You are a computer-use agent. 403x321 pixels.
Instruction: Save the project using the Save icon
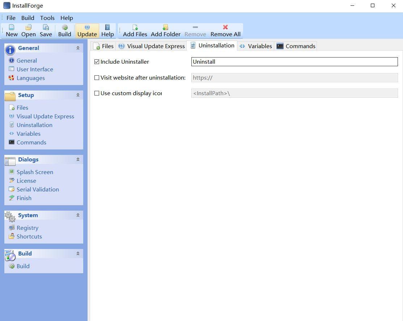click(46, 30)
